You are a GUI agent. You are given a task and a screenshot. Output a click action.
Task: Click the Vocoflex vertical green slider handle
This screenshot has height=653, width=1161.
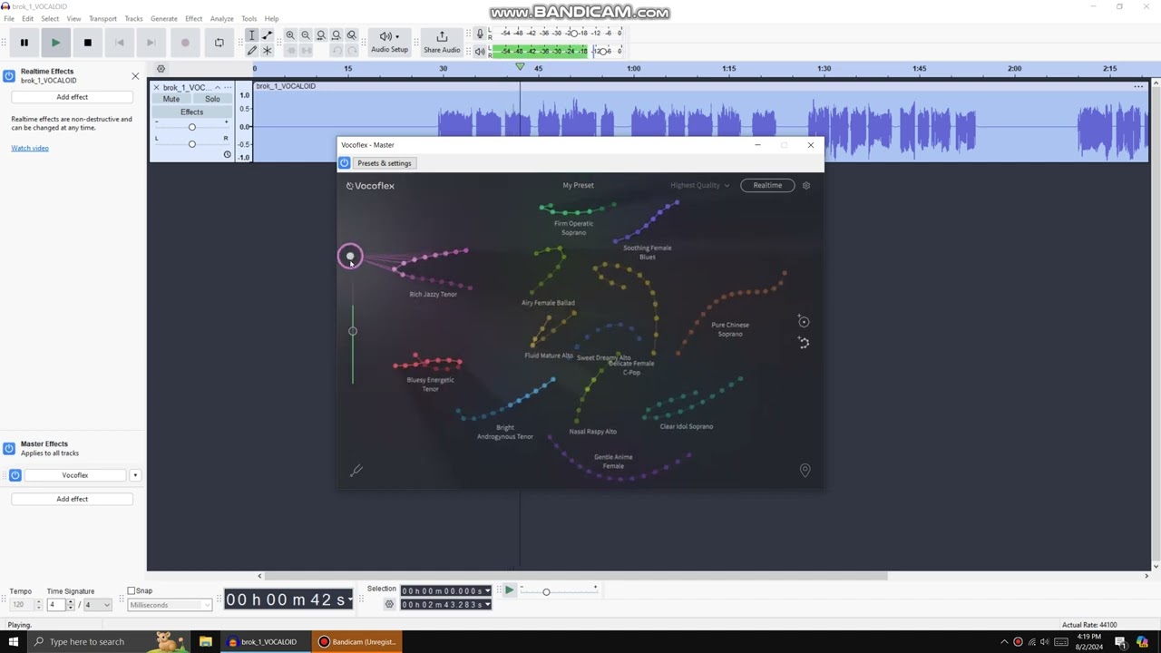point(353,331)
